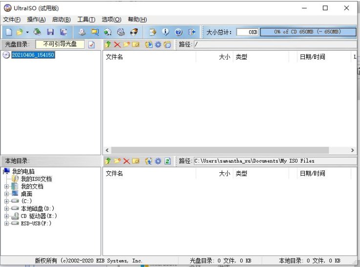This screenshot has height=267, width=360.
Task: Click the green up-arrow icon in the local pane
Action: click(x=108, y=161)
